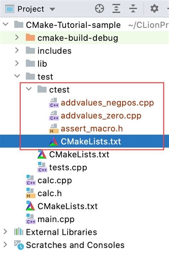169x258 pixels.
Task: Click the CMake icon of selected CMakeLists.txt
Action: tap(53, 142)
